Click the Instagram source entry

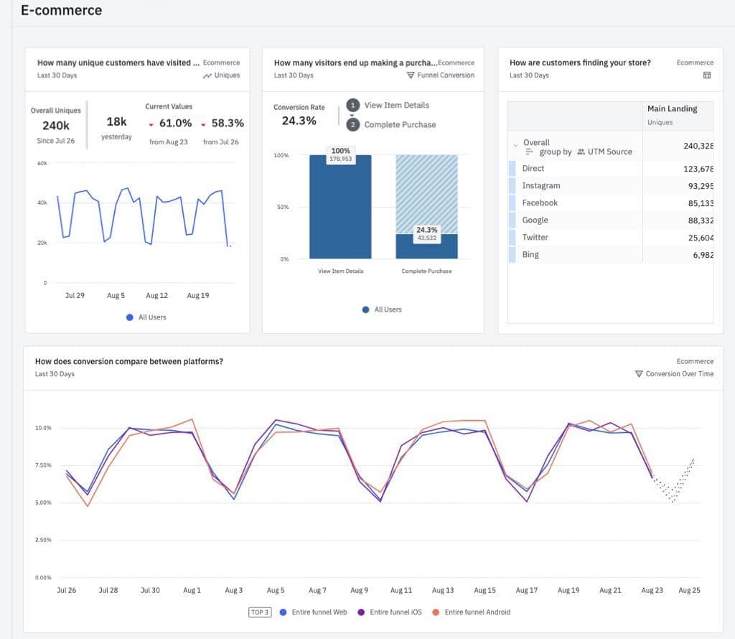[541, 185]
